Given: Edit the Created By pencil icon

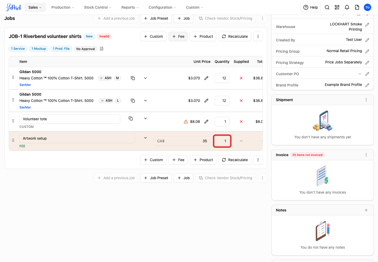Looking at the screenshot, I should [x=367, y=40].
